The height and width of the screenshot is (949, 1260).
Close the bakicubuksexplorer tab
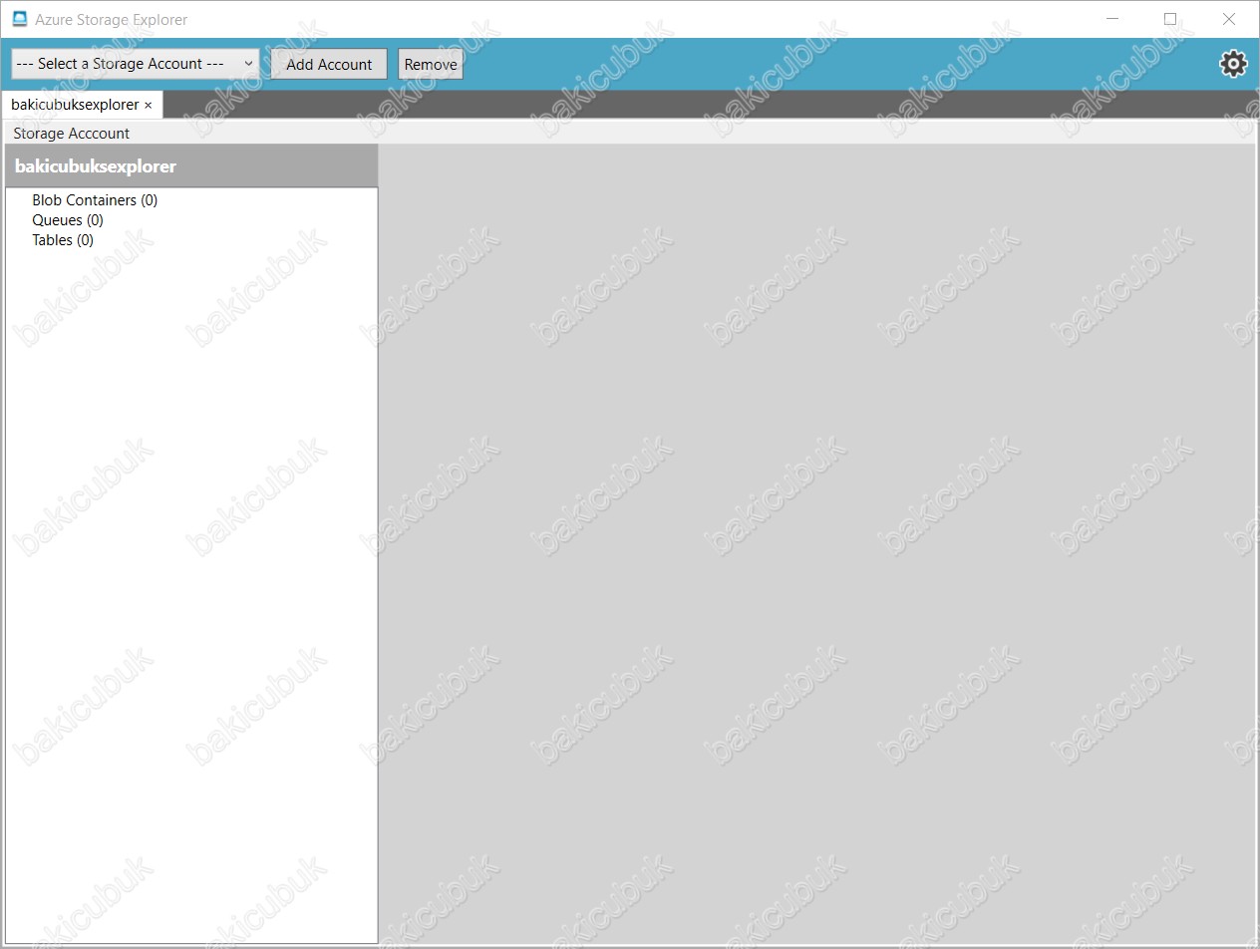pyautogui.click(x=149, y=105)
